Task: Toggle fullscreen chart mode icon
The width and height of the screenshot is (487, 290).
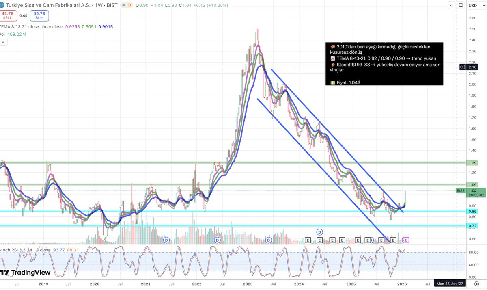Action: [x=461, y=6]
